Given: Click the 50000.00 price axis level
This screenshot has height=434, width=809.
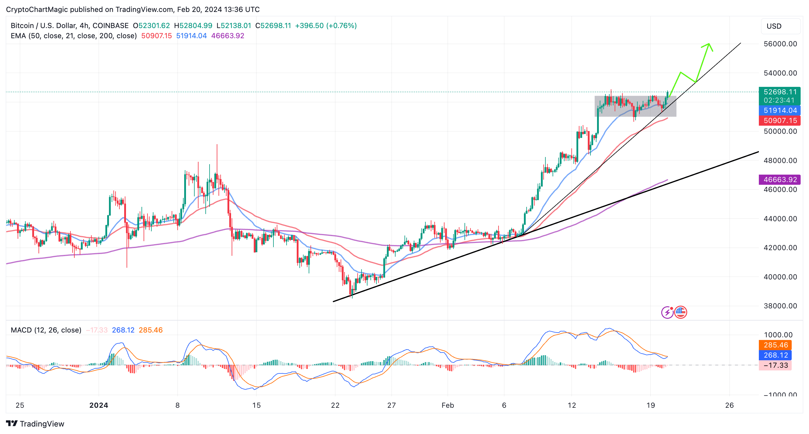Looking at the screenshot, I should point(780,131).
